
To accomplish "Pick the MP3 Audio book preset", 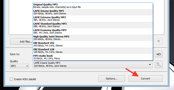I will tap(93, 57).
